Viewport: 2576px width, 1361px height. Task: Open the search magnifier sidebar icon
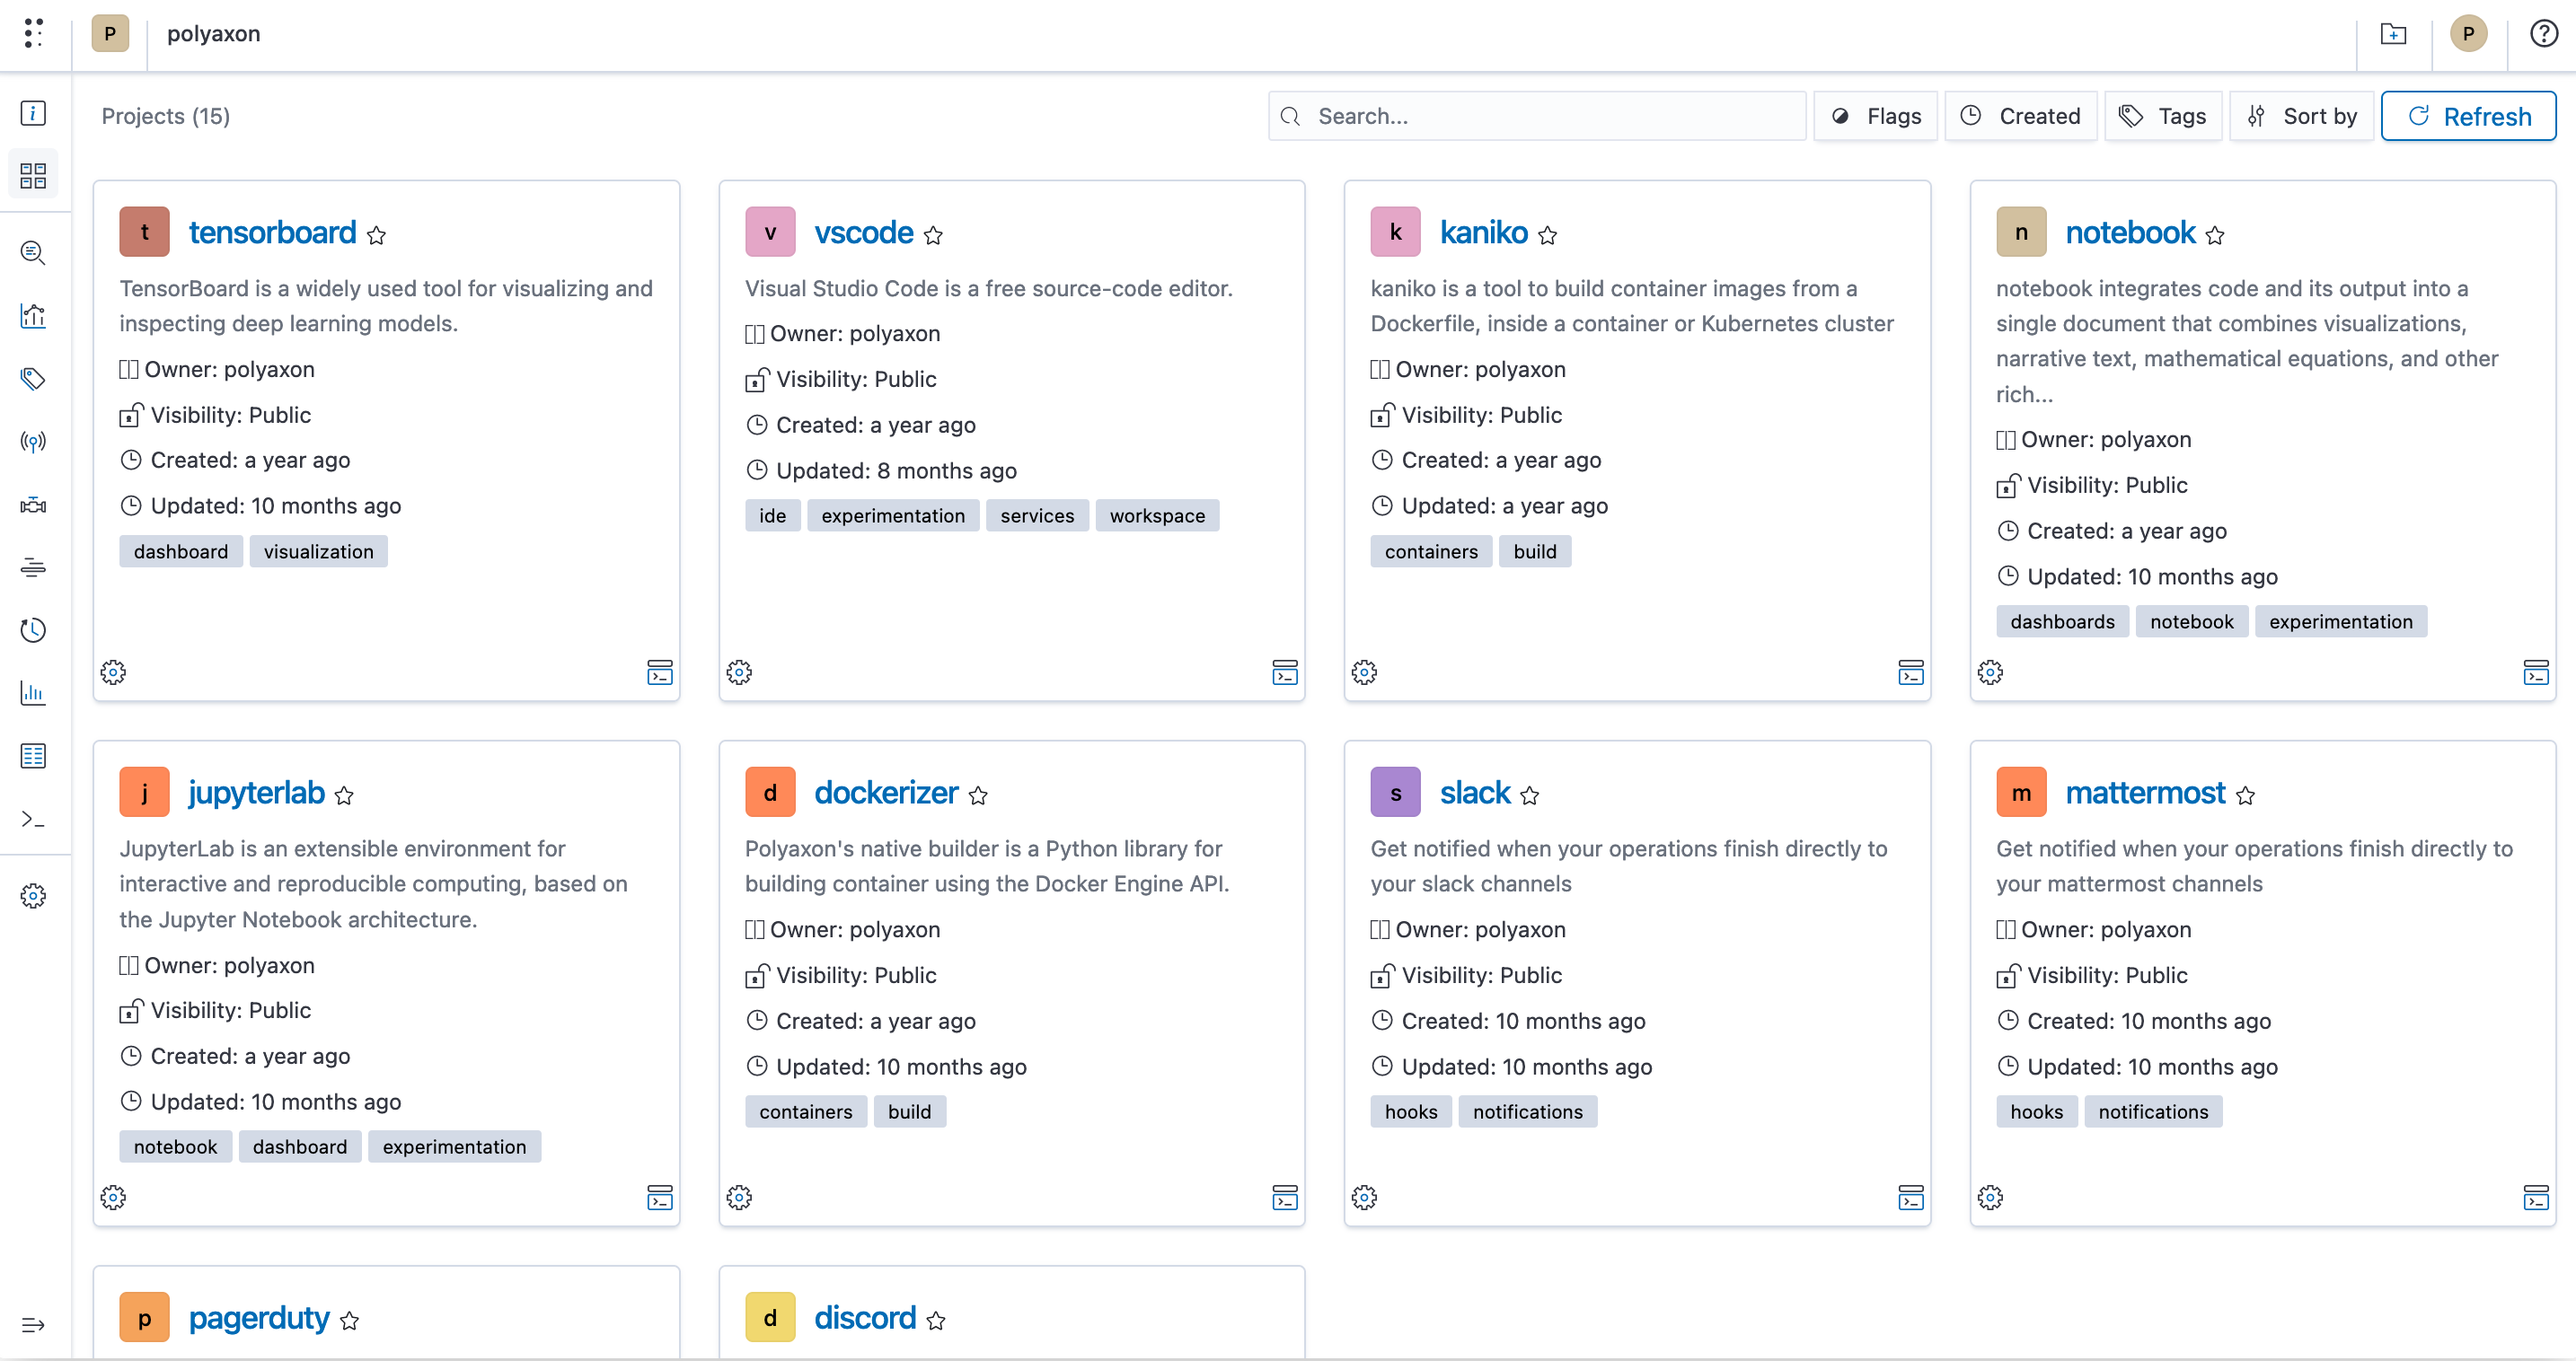pyautogui.click(x=33, y=253)
